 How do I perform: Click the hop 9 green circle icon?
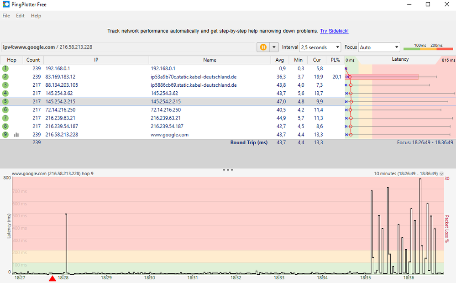coord(5,135)
